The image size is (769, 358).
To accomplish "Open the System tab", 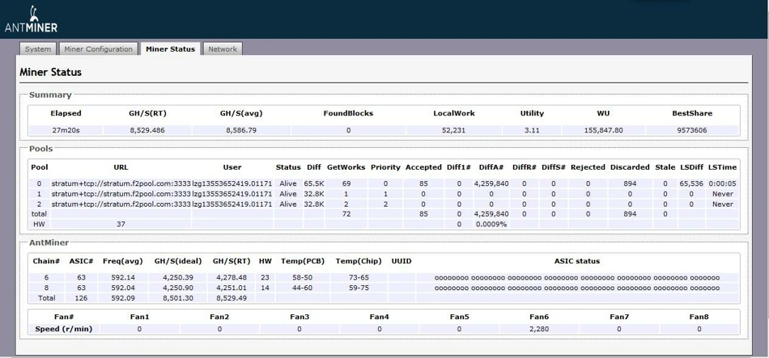I will (x=38, y=49).
